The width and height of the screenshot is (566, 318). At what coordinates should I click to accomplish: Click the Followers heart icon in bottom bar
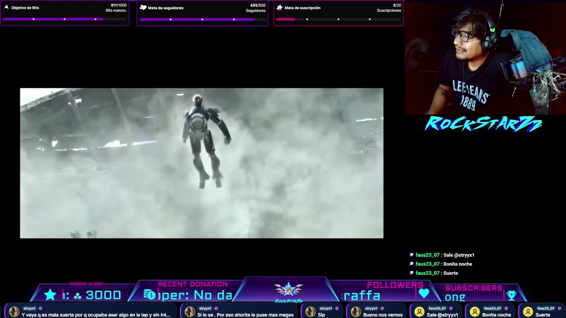(424, 293)
